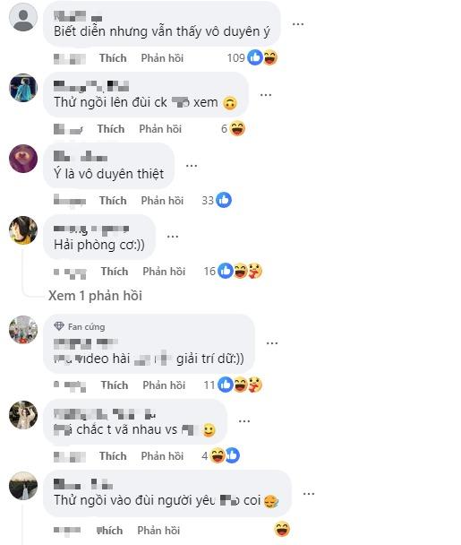Click haha reaction on last comment
The width and height of the screenshot is (461, 545).
282,530
